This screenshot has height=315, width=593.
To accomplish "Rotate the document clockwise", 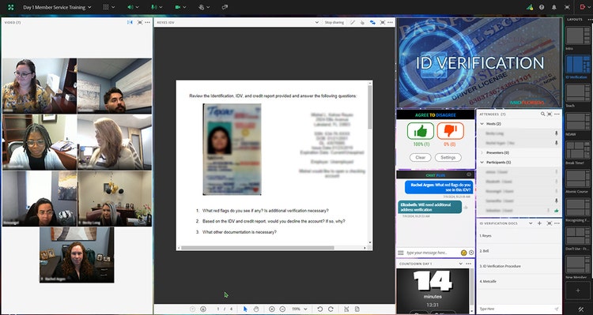I will pyautogui.click(x=330, y=309).
